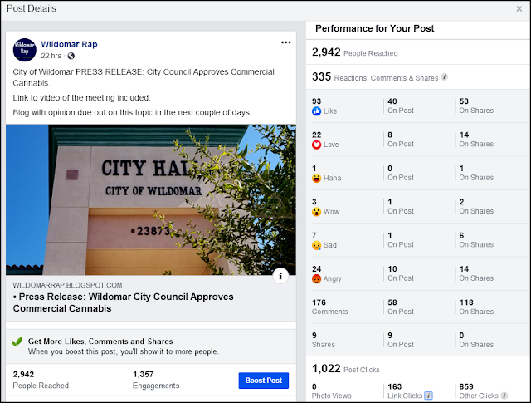Viewport: 531px width, 403px height.
Task: Open the post options three-dot menu
Action: (285, 42)
